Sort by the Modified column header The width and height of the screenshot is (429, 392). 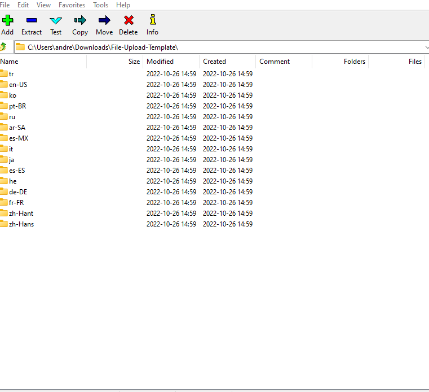tap(160, 62)
